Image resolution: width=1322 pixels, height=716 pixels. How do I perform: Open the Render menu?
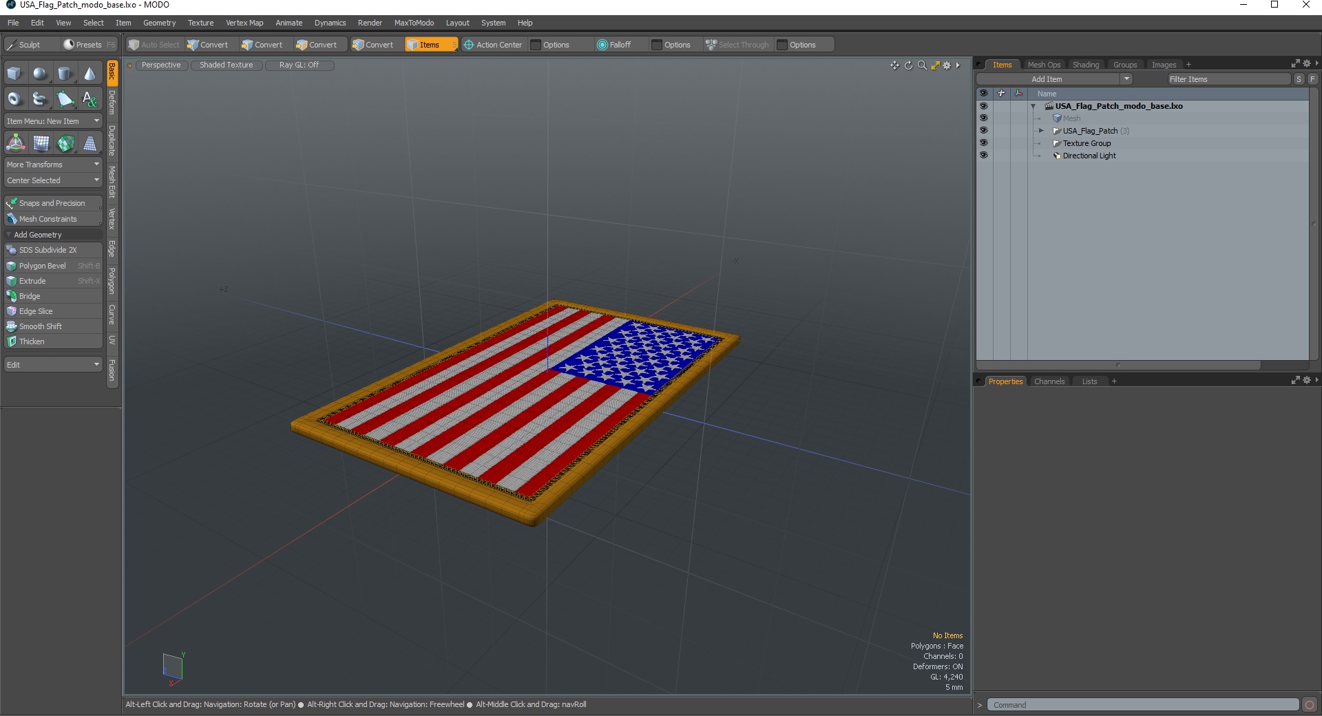coord(370,23)
